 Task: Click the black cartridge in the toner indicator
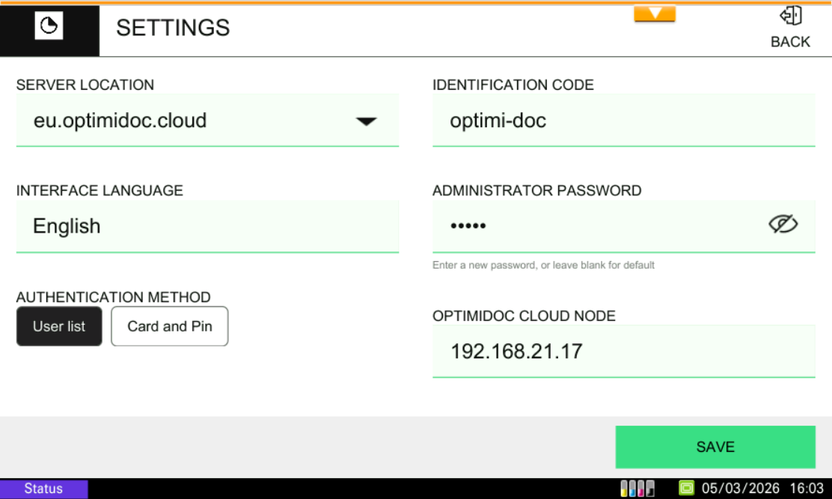click(650, 489)
